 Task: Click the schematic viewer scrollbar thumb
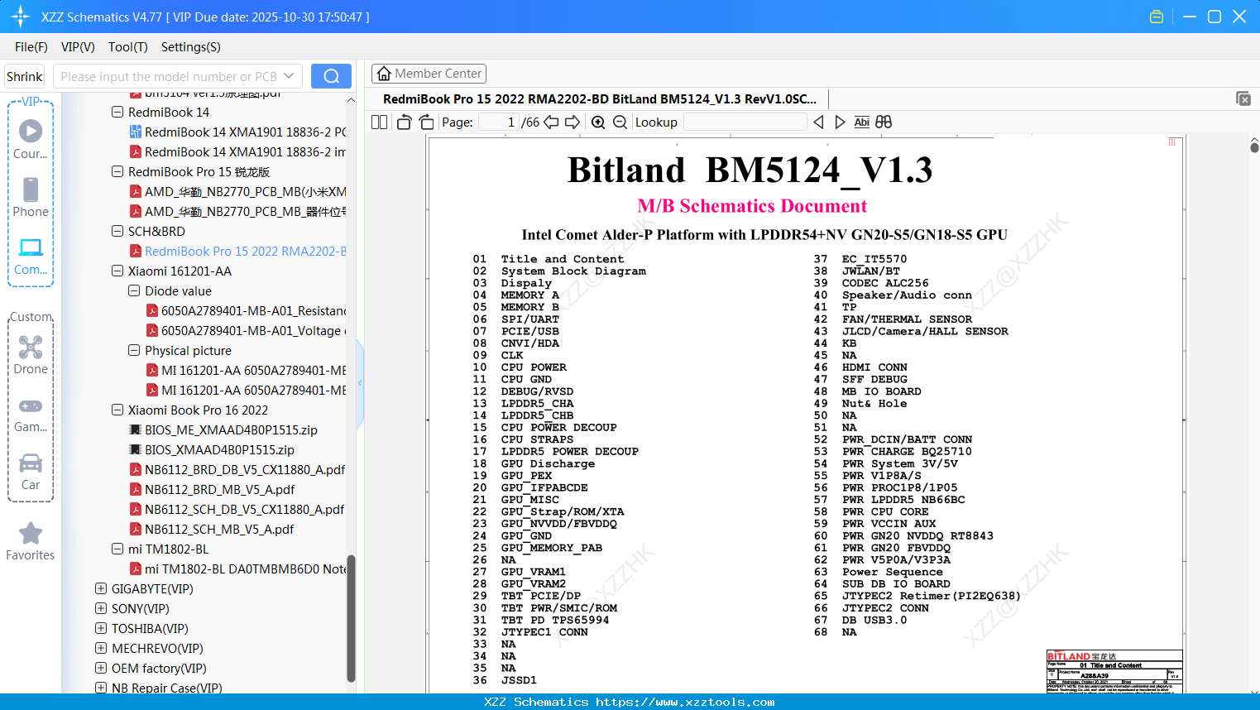[x=1254, y=146]
